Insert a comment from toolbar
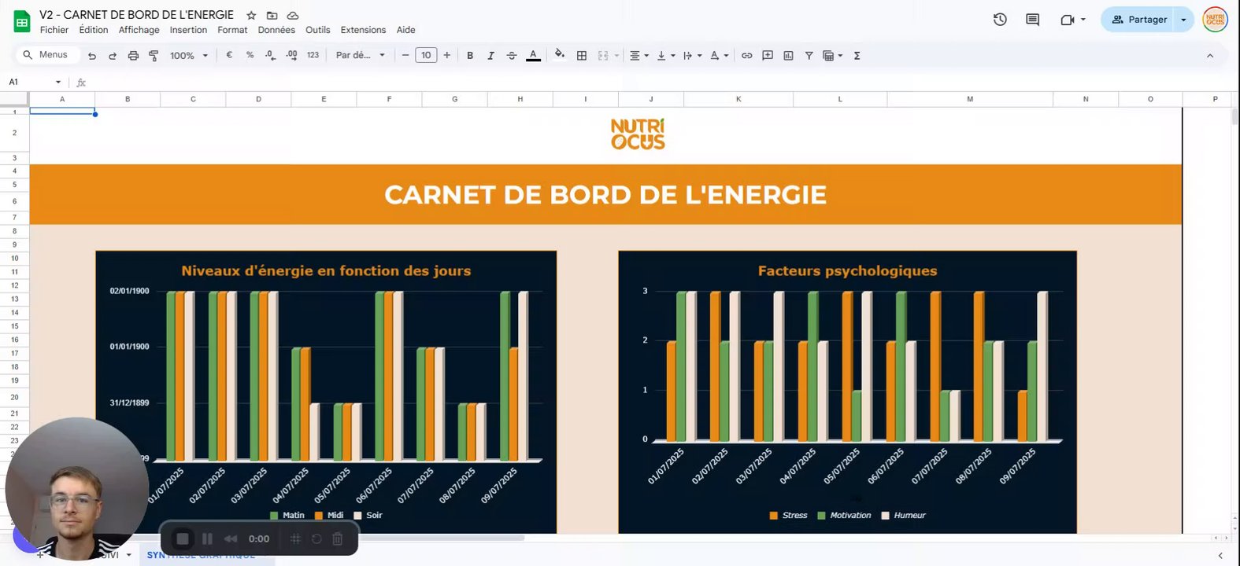 tap(768, 56)
